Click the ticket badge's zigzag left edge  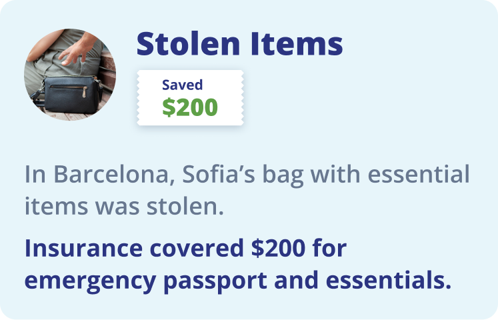(x=139, y=98)
